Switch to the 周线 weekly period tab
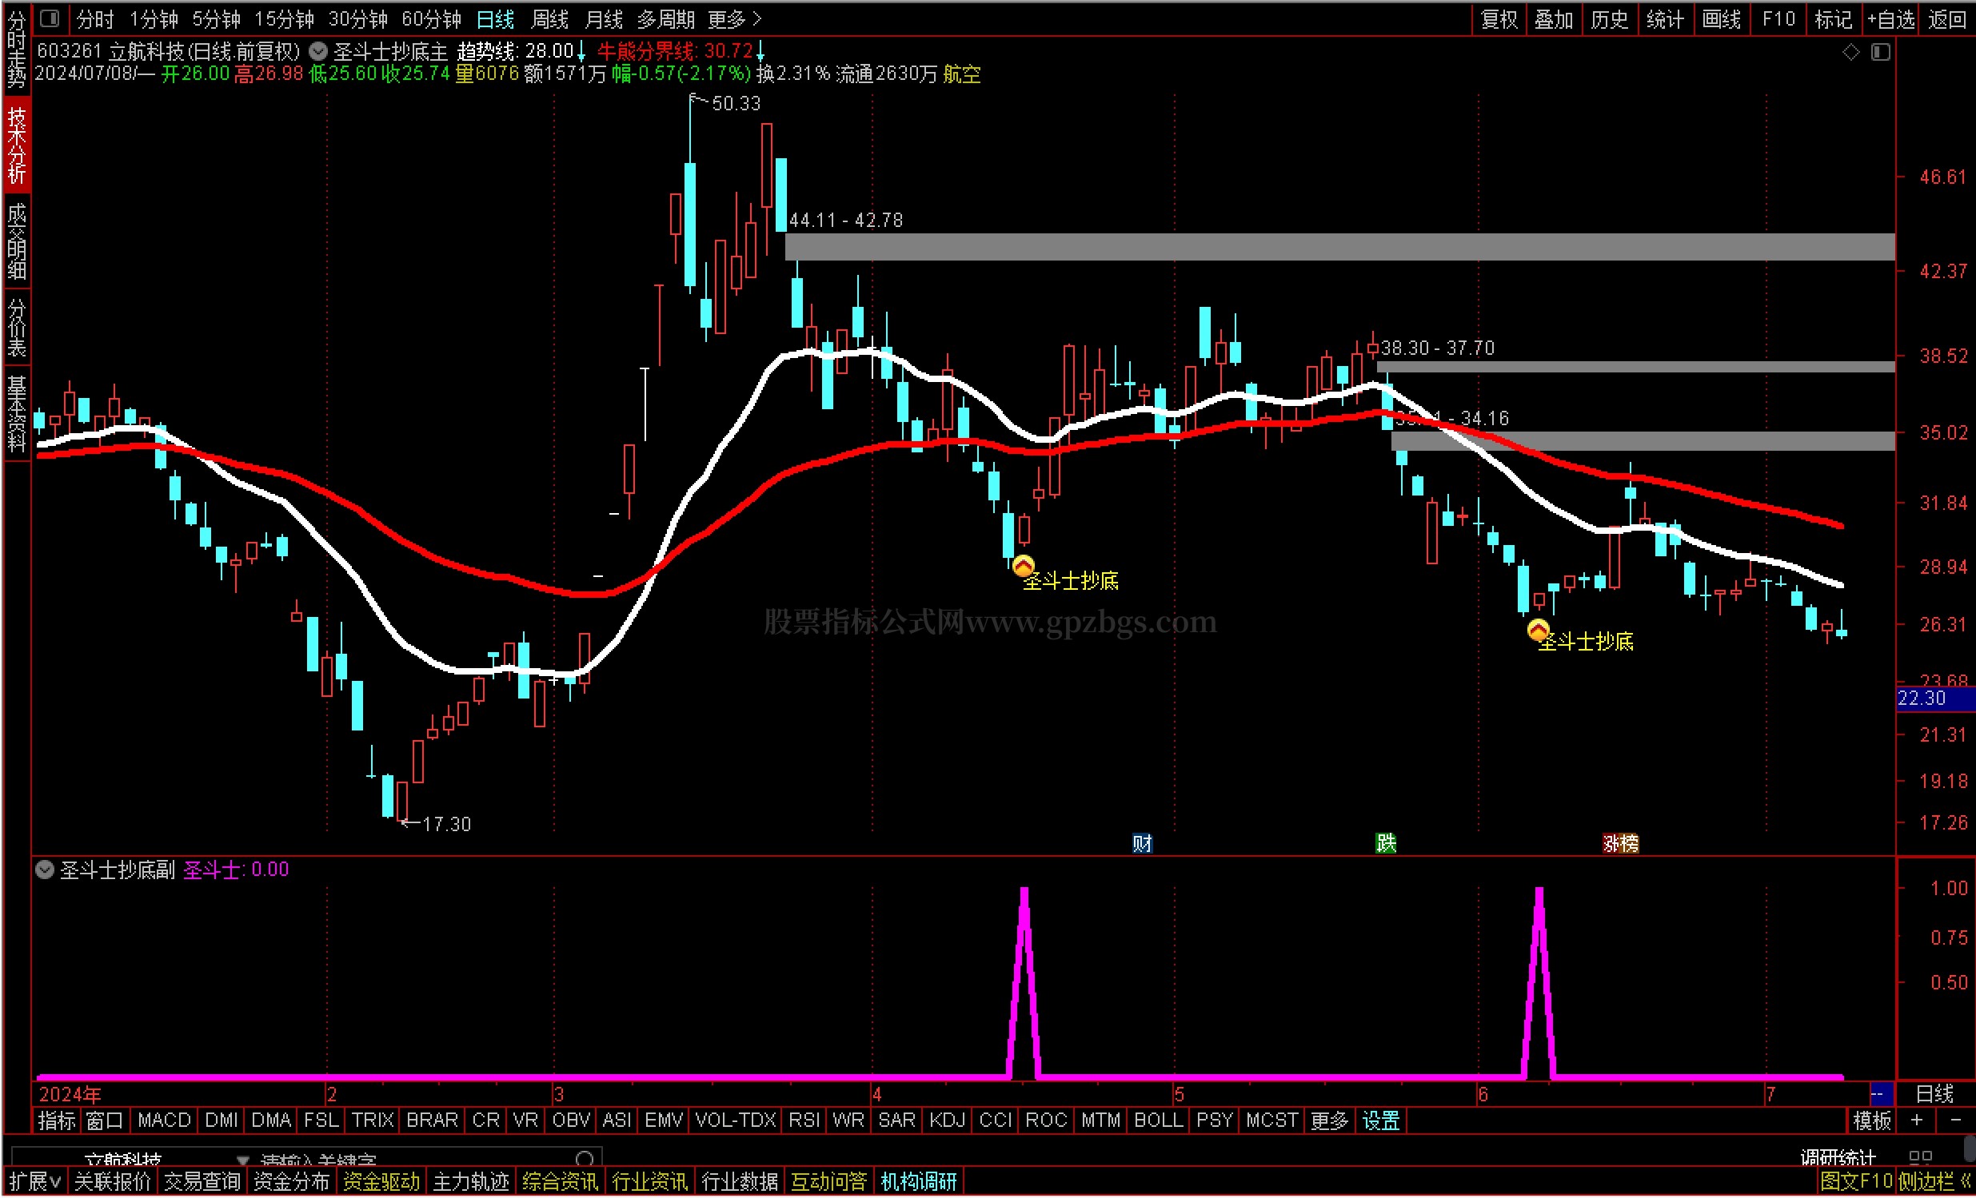1976x1198 pixels. click(x=549, y=19)
